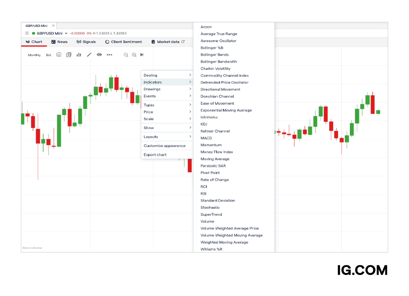Viewport: 409px width, 296px height.
Task: Open the Drawings submenu
Action: point(167,89)
